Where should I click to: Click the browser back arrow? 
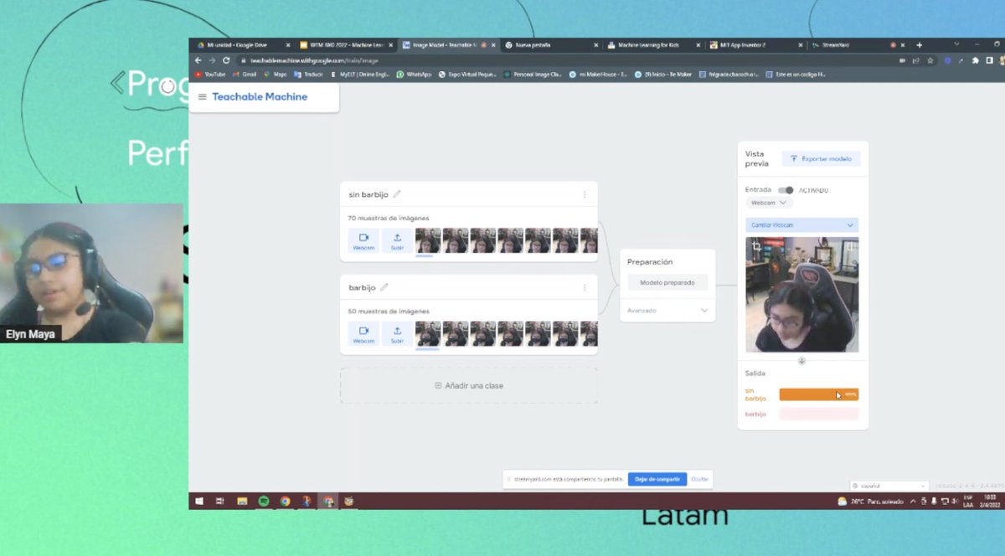coord(198,60)
